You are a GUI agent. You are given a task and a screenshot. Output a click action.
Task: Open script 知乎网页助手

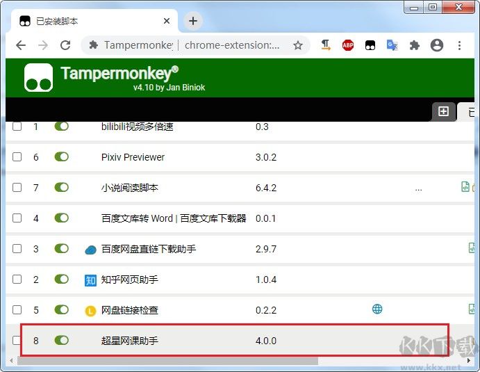129,280
